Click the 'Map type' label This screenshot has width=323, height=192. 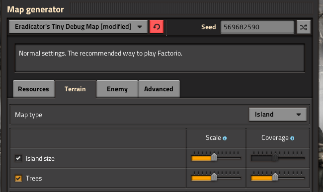28,115
